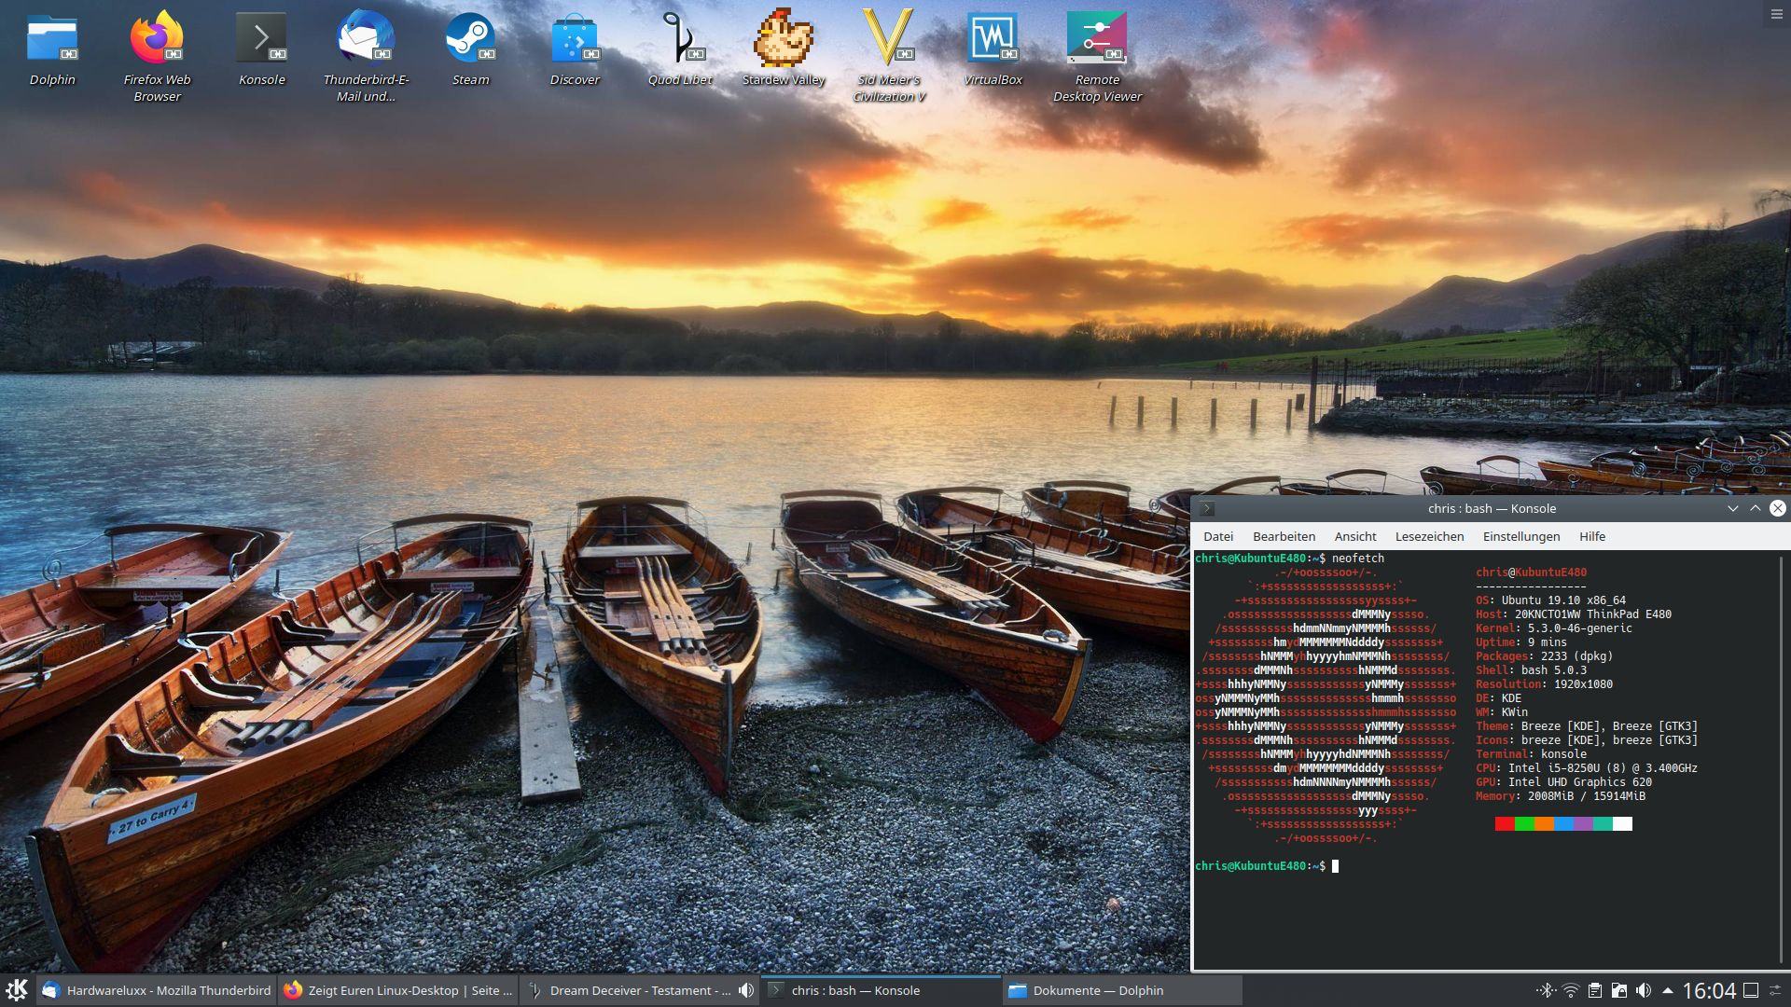Switch to Dokumente — Dolphin taskbar window
The image size is (1791, 1007).
point(1097,990)
